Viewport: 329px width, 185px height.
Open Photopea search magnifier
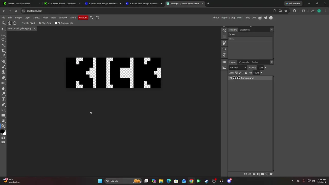92,18
